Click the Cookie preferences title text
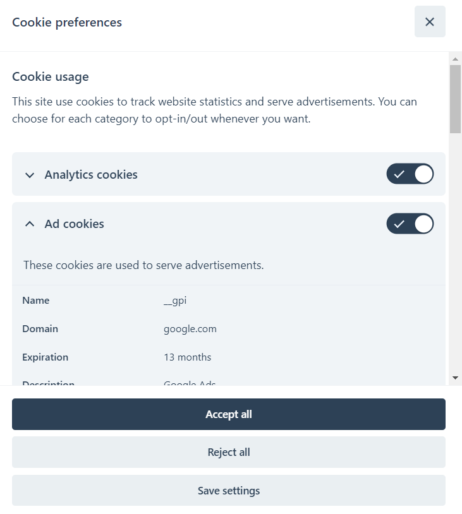462x514 pixels. (x=67, y=23)
